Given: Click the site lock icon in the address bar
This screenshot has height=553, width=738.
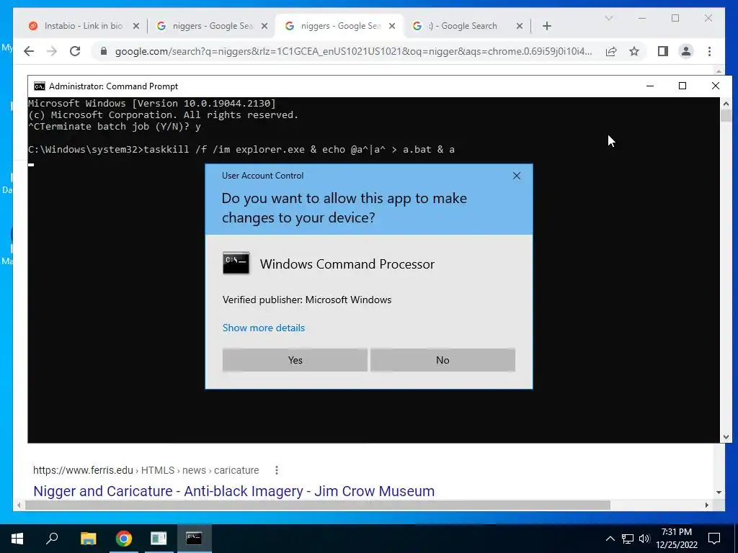Looking at the screenshot, I should [x=104, y=51].
